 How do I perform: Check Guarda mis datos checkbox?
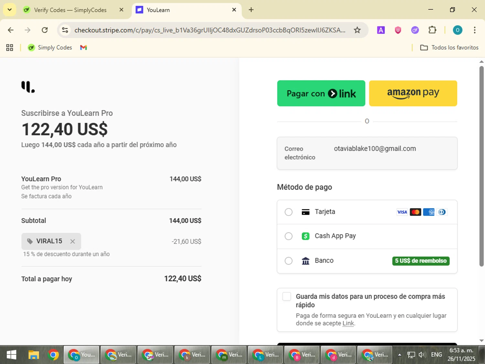[287, 296]
